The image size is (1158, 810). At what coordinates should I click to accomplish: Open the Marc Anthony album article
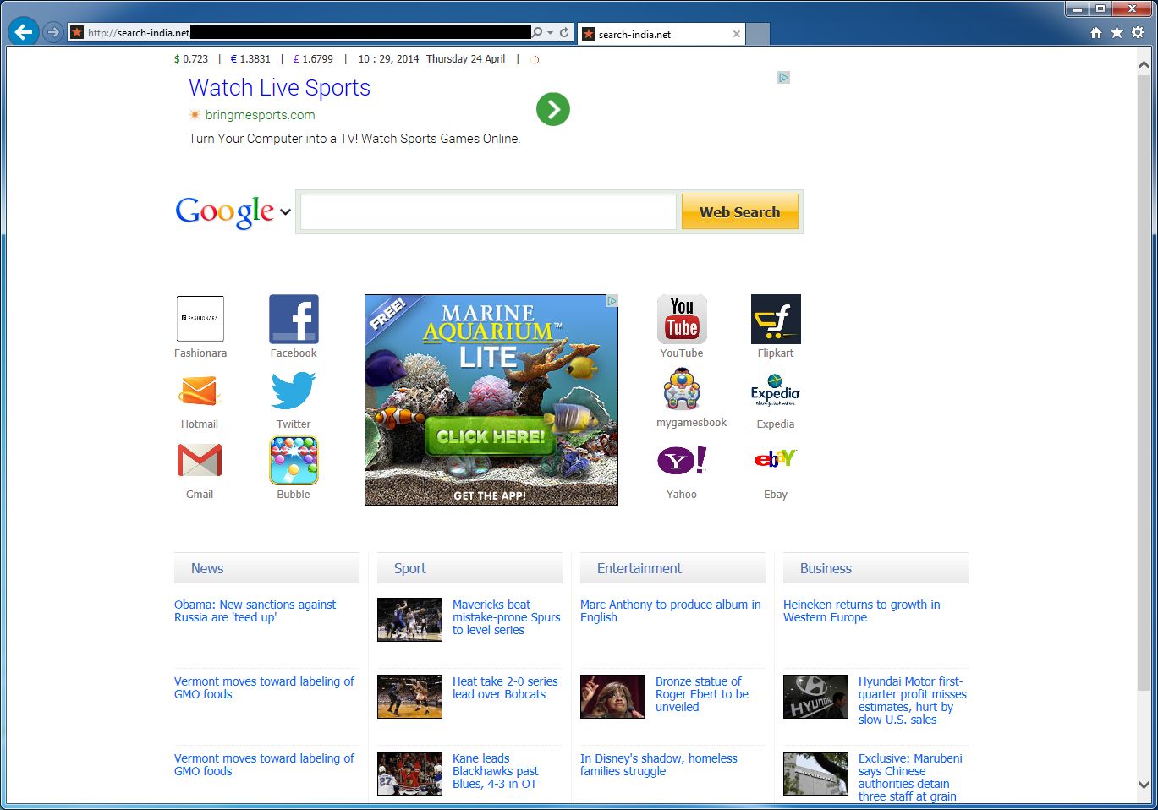tap(671, 611)
